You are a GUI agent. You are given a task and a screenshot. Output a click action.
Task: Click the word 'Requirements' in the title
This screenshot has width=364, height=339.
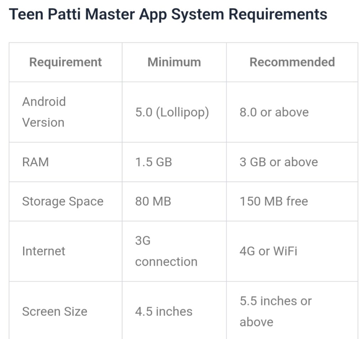tap(278, 14)
